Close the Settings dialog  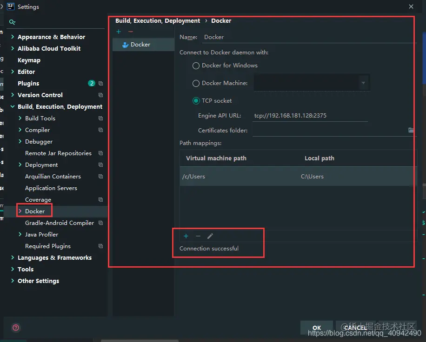(411, 7)
